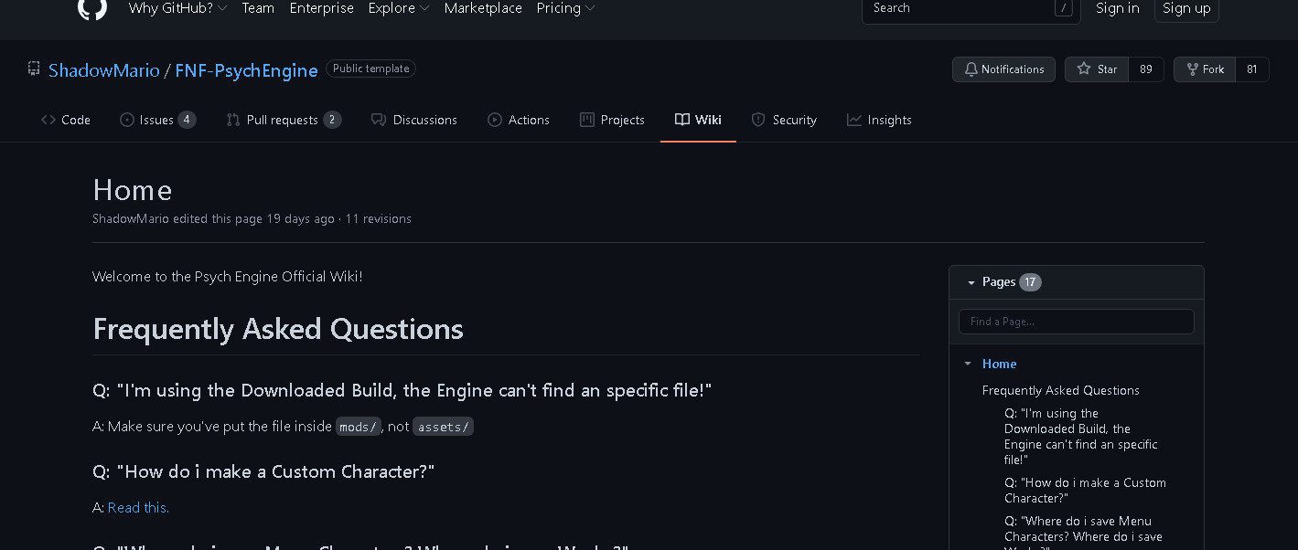Open the Enterprise menu item
The height and width of the screenshot is (550, 1298).
click(322, 8)
